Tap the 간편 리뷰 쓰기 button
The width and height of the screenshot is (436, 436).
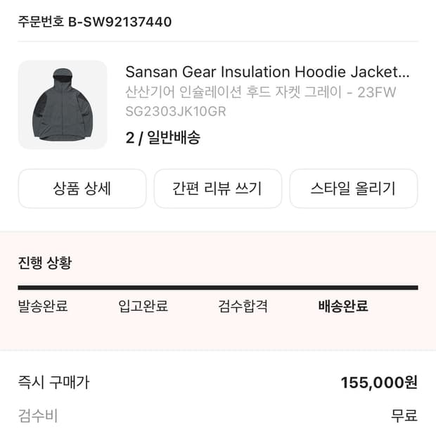pyautogui.click(x=218, y=188)
